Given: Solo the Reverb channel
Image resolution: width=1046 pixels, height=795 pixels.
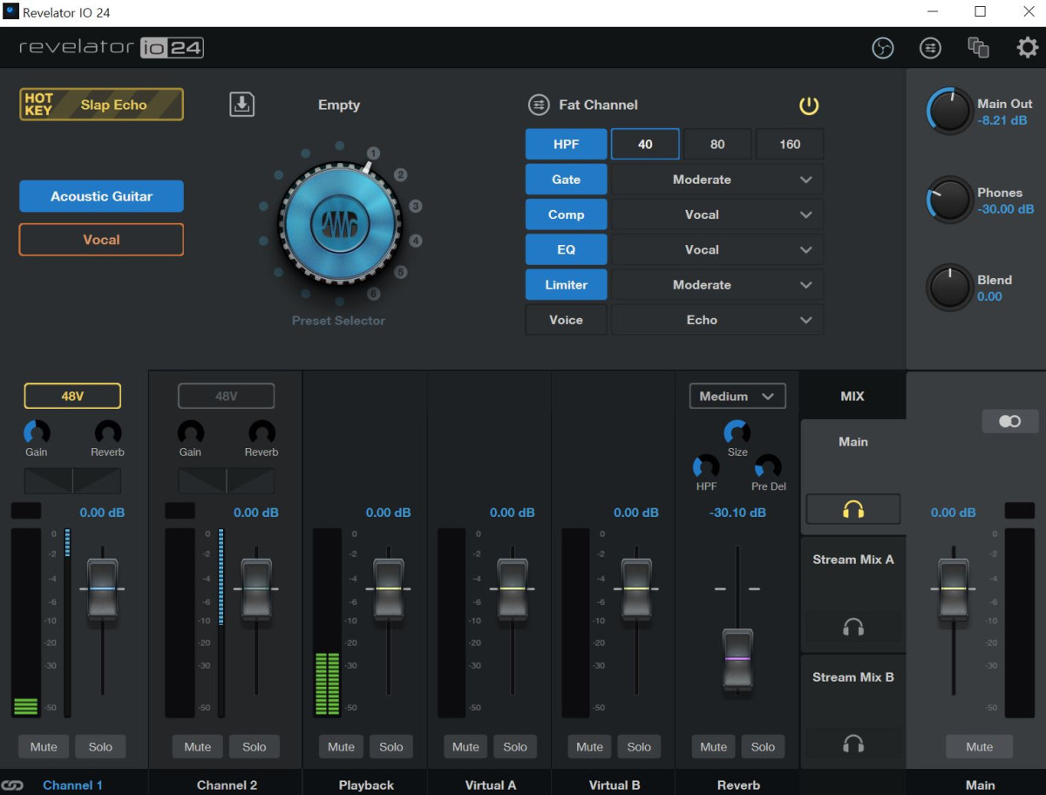Looking at the screenshot, I should tap(763, 747).
